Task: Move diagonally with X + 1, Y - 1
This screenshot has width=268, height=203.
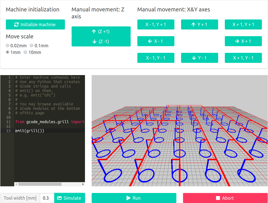Action: [x=243, y=58]
